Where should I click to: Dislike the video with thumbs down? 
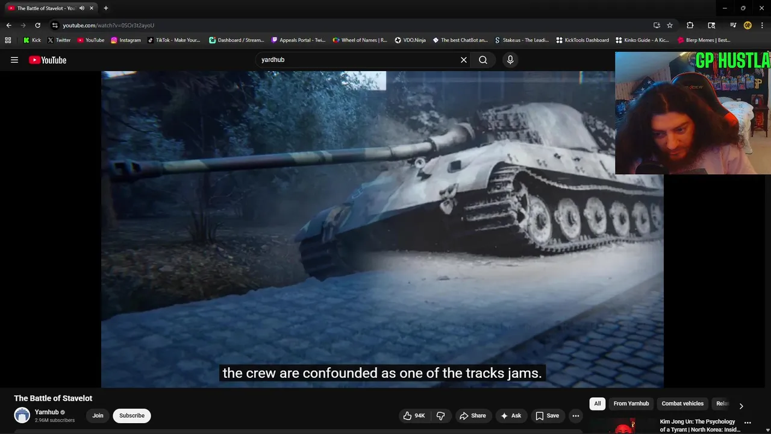tap(441, 415)
